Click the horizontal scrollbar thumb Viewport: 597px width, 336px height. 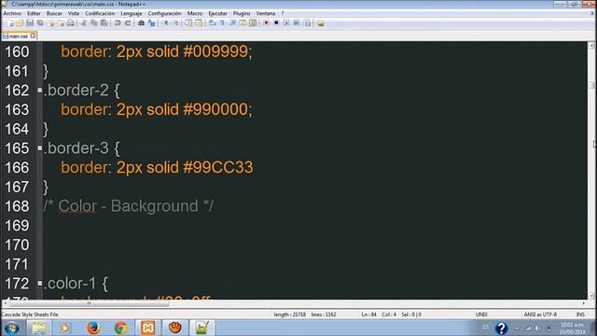pos(90,303)
